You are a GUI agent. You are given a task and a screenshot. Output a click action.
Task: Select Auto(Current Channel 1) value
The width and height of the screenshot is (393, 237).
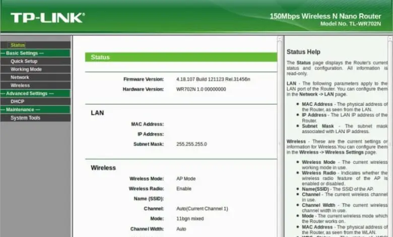coord(202,209)
